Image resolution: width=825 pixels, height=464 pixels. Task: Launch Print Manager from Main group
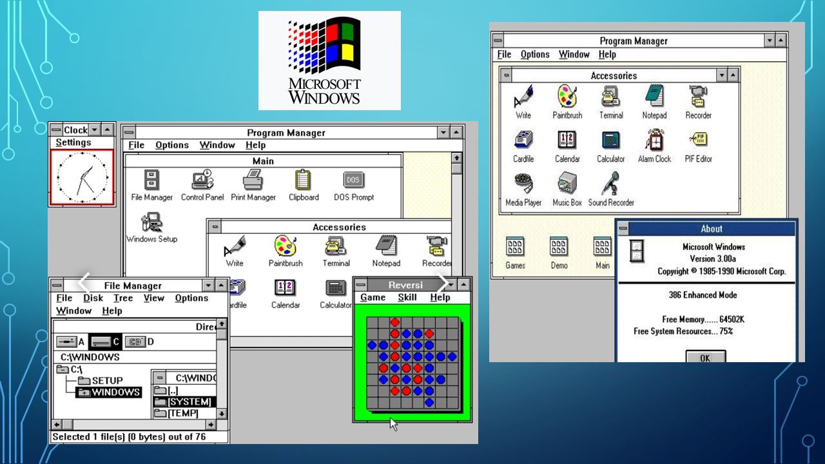(x=253, y=185)
